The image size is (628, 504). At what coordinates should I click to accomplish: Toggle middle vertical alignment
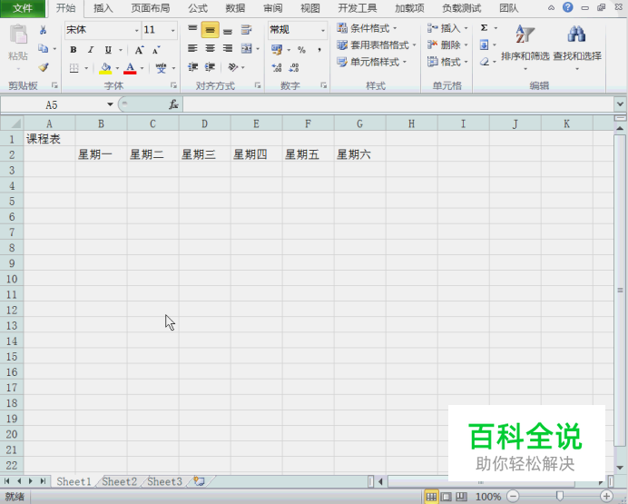coord(211,30)
